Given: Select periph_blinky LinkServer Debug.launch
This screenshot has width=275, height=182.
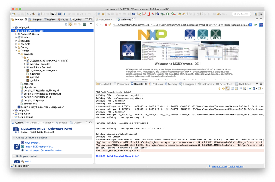Looking at the screenshot, I should pos(42,107).
